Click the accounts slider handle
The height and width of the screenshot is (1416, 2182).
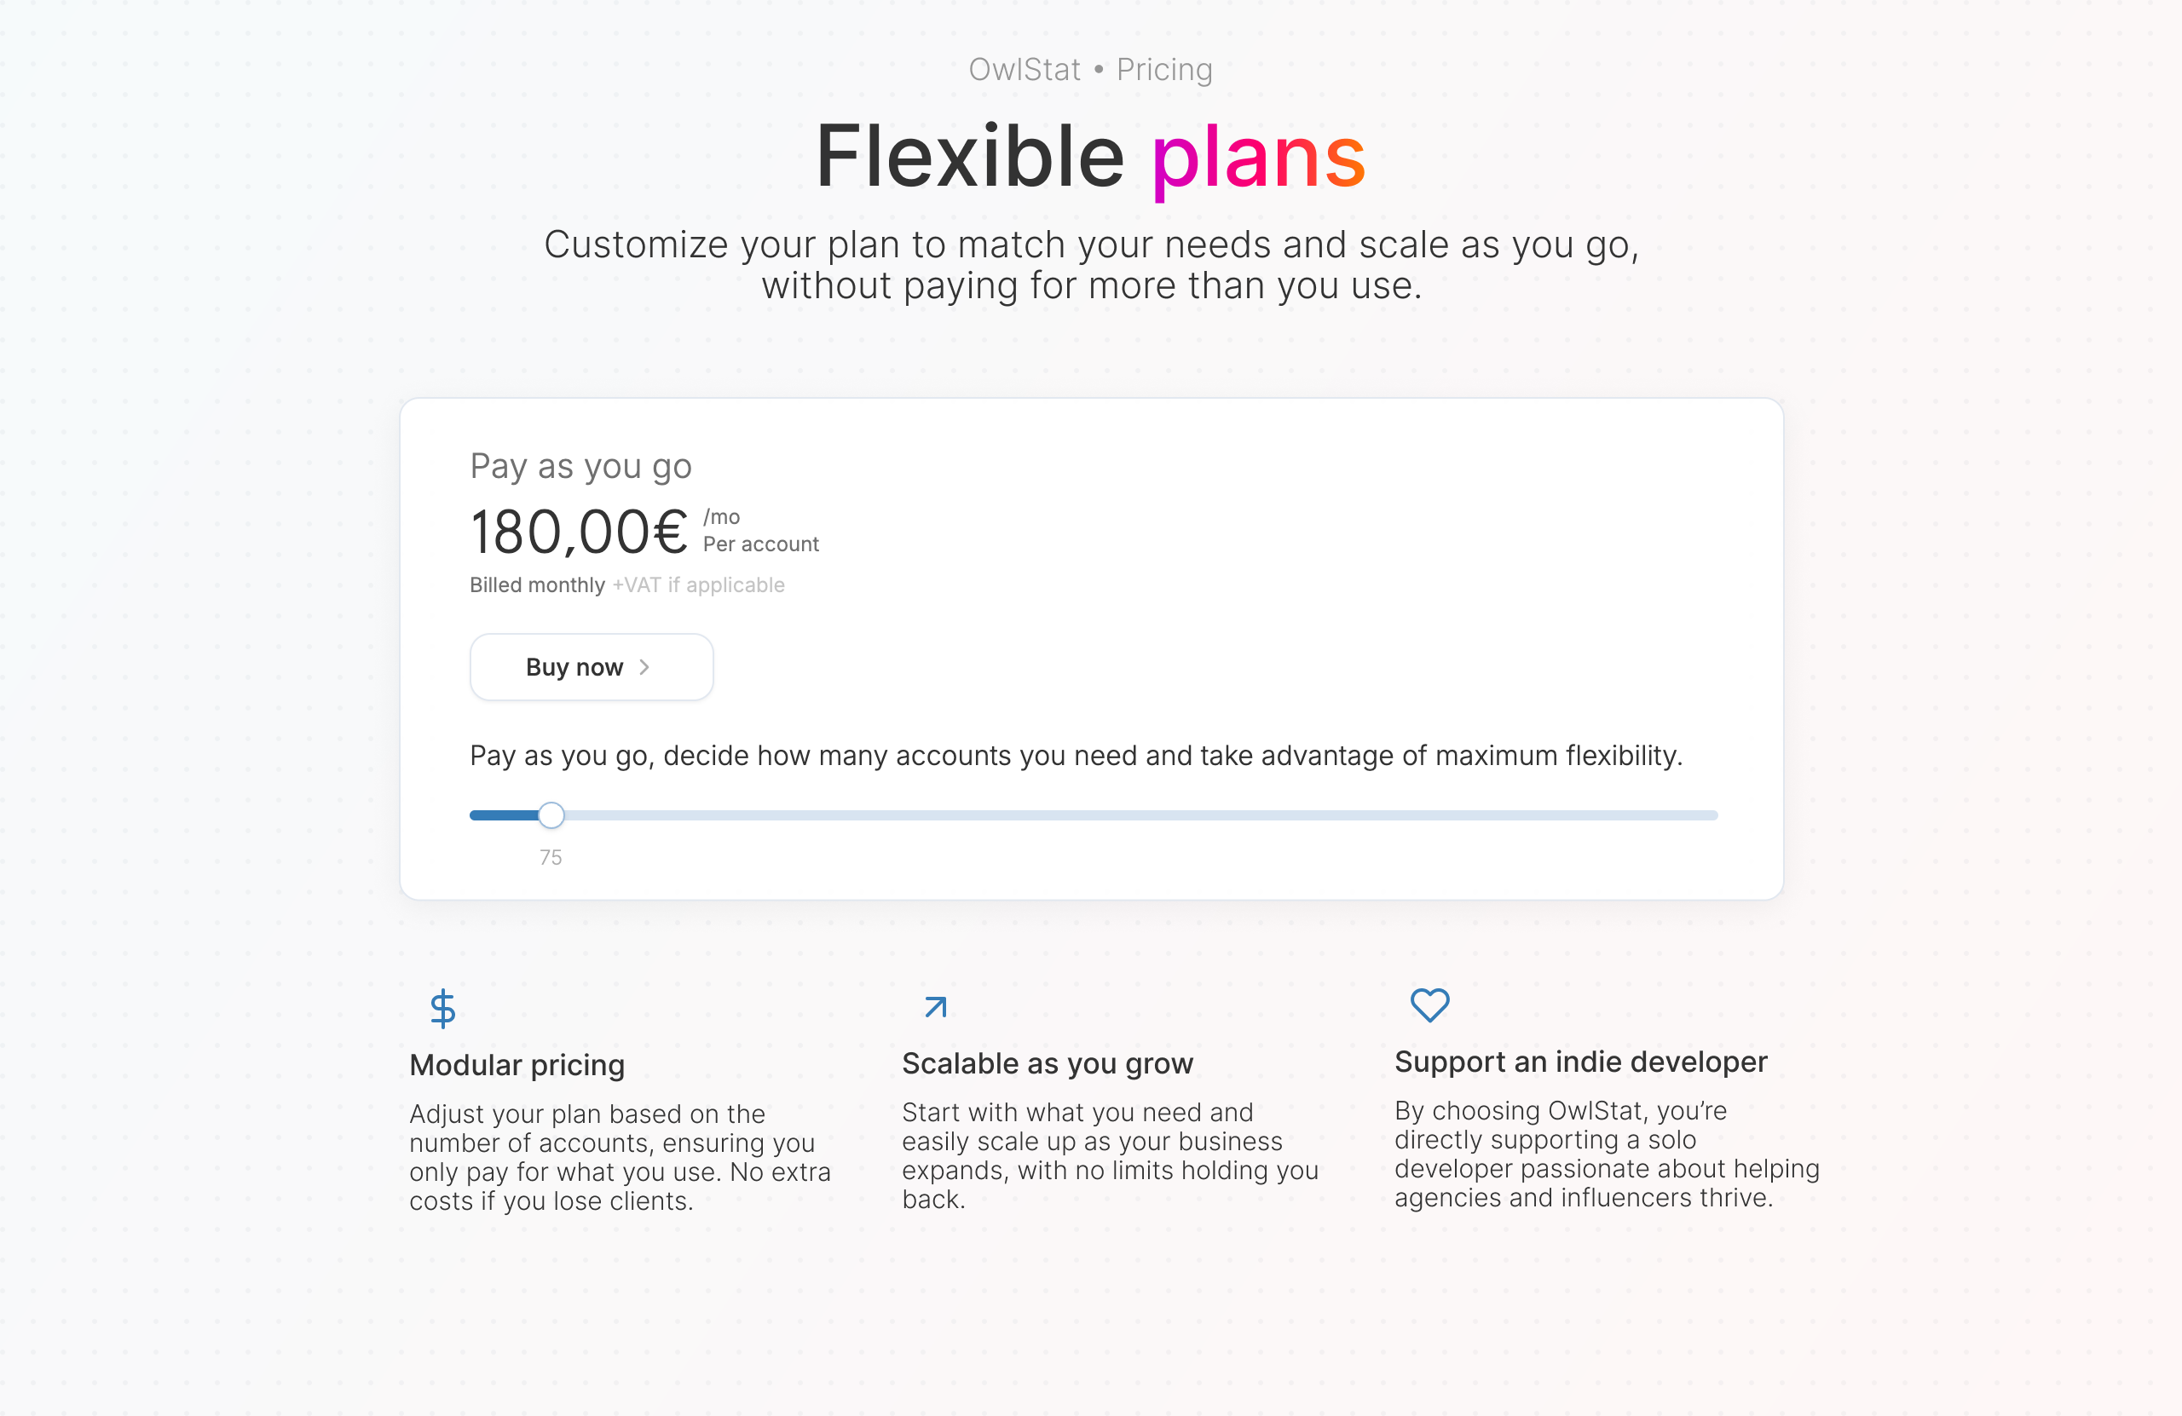pos(551,814)
